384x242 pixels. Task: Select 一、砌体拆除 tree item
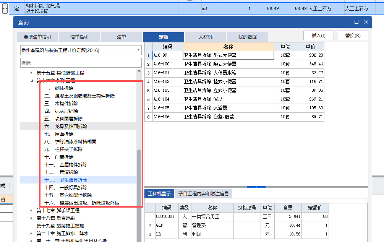tap(59, 88)
